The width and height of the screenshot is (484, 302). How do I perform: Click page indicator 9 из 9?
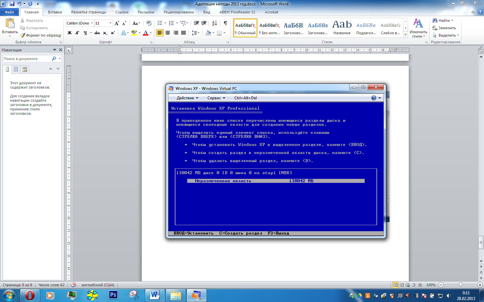pyautogui.click(x=17, y=285)
